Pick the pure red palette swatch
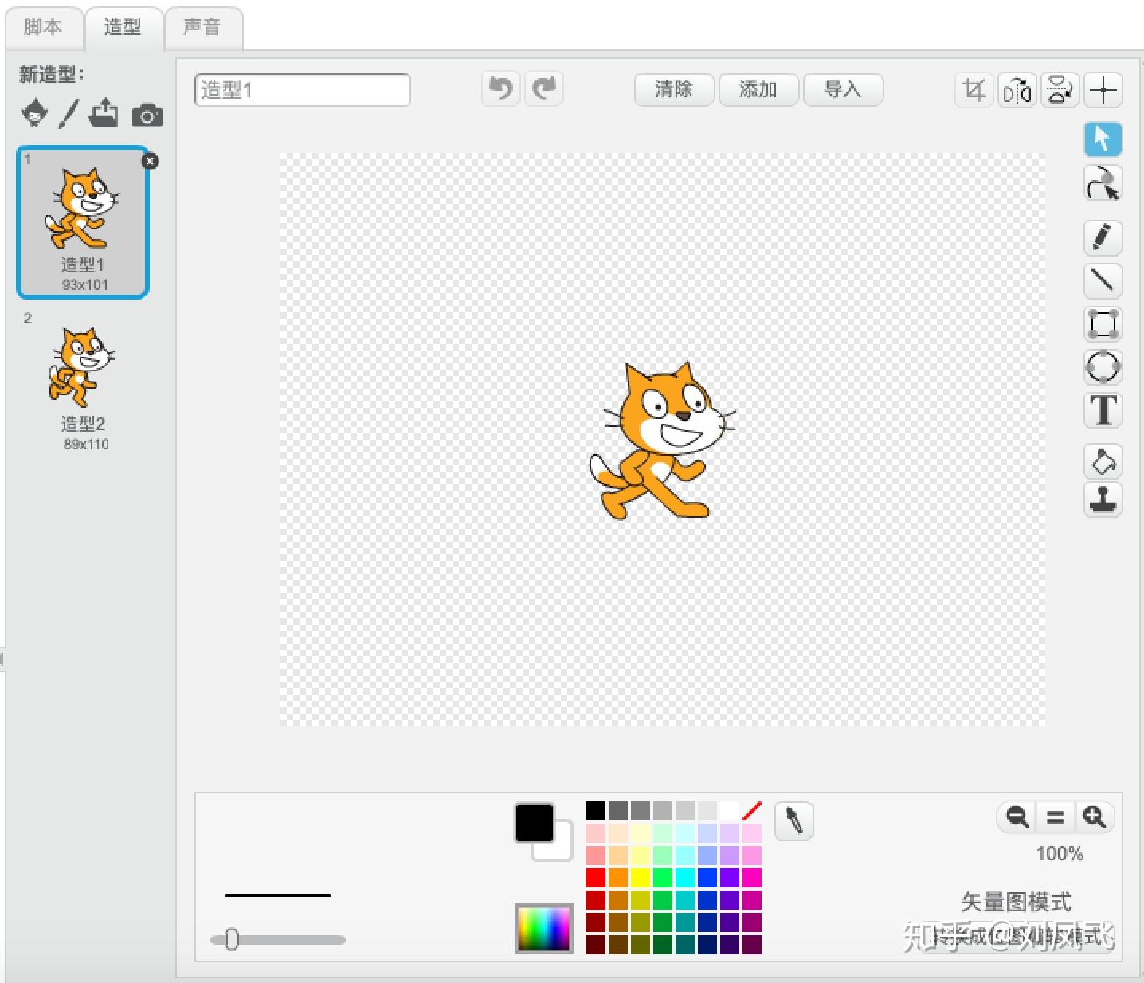 596,878
